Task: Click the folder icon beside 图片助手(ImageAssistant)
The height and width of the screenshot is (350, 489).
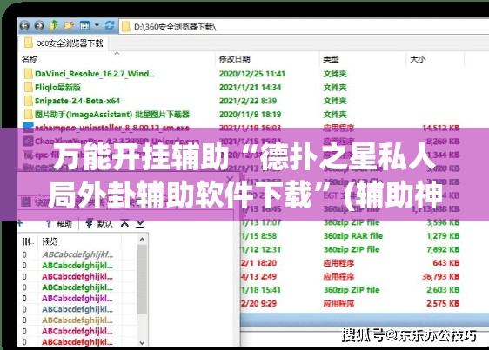Action: point(29,115)
